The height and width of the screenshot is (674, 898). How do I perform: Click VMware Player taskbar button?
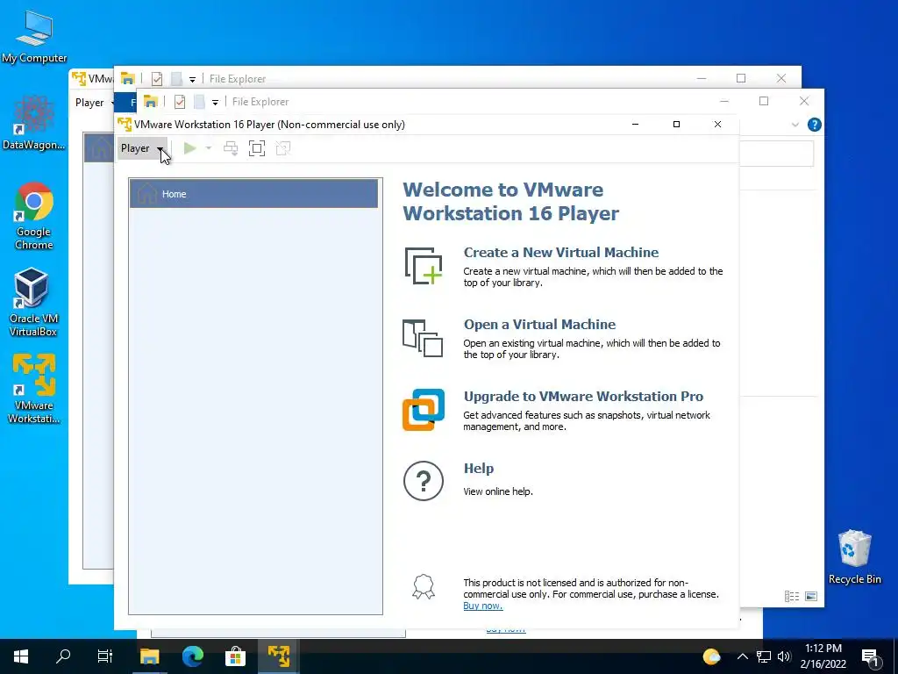(x=278, y=656)
